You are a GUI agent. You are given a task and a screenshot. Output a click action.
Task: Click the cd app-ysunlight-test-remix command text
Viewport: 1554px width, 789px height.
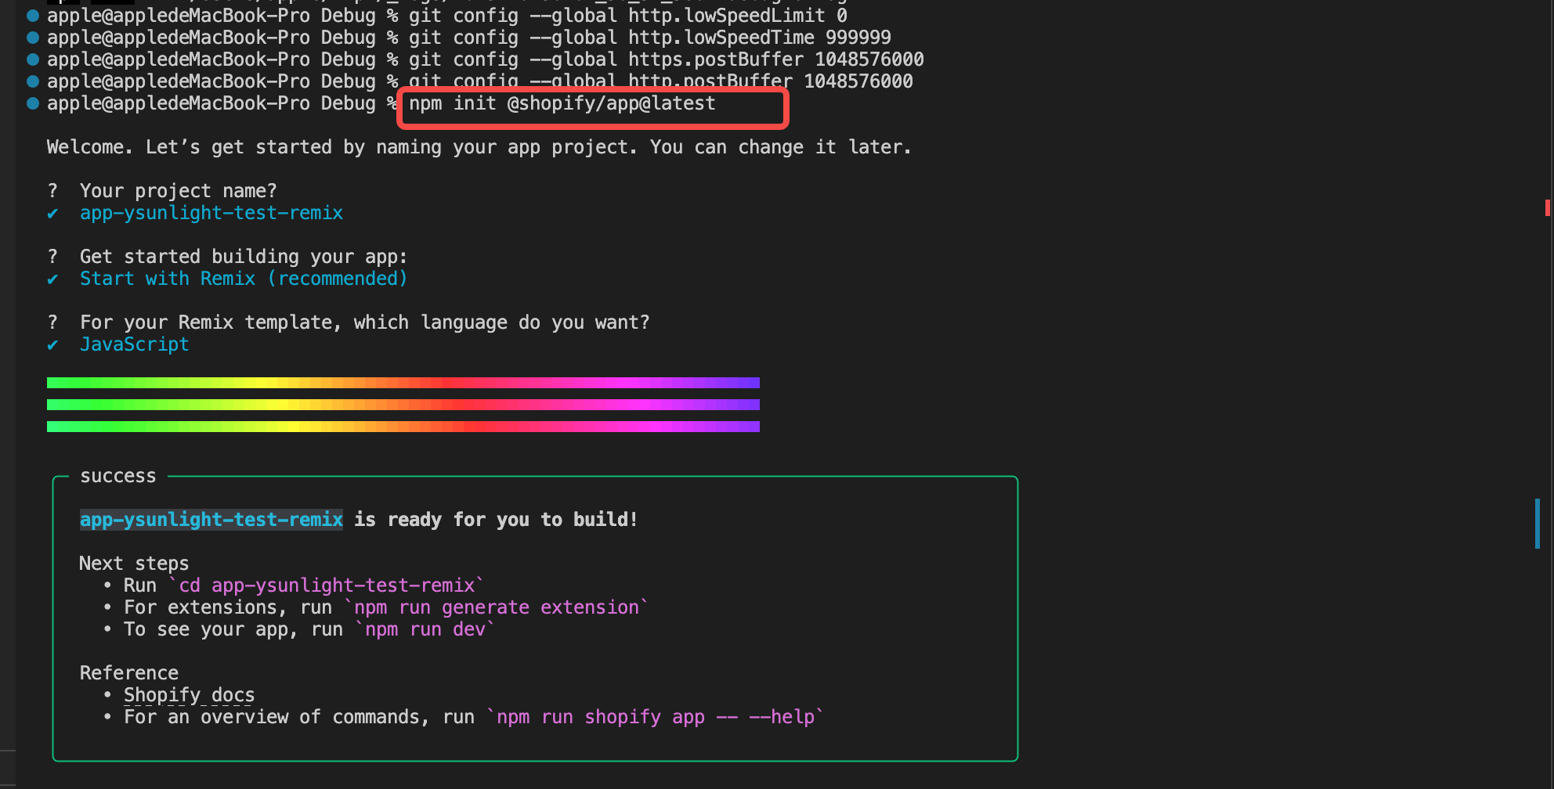click(327, 585)
